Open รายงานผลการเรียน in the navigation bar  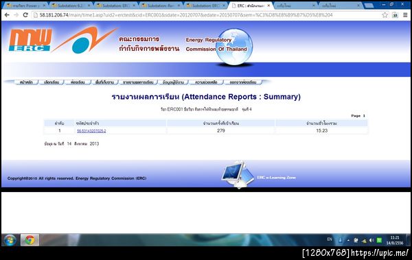point(138,82)
